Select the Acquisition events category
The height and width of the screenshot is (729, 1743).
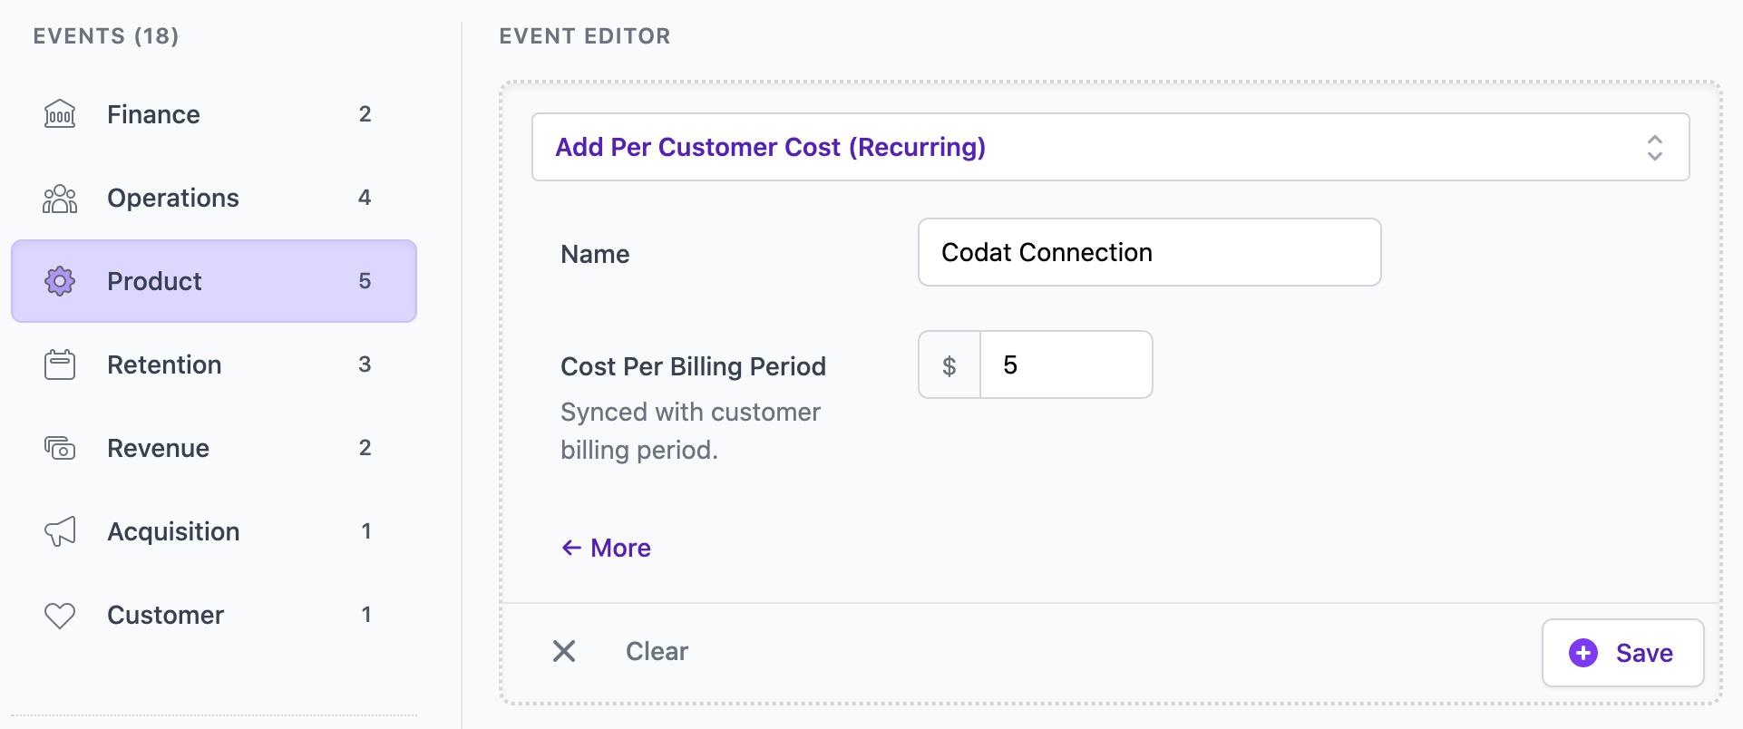(214, 531)
